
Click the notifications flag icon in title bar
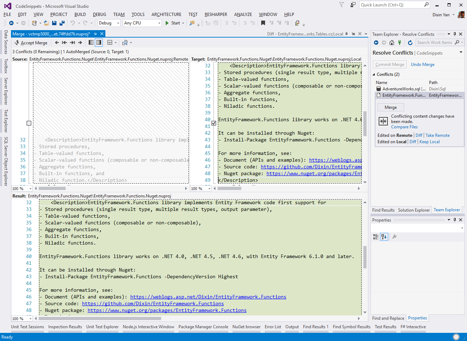point(342,5)
